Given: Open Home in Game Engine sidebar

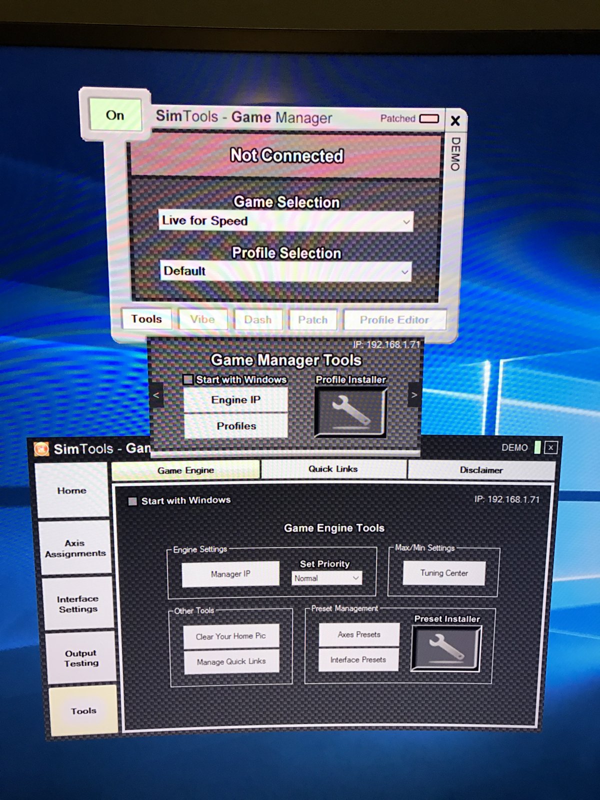Looking at the screenshot, I should pyautogui.click(x=72, y=490).
